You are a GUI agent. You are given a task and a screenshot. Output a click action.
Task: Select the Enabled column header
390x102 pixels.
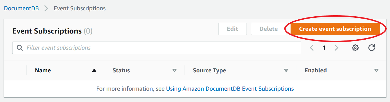click(315, 70)
